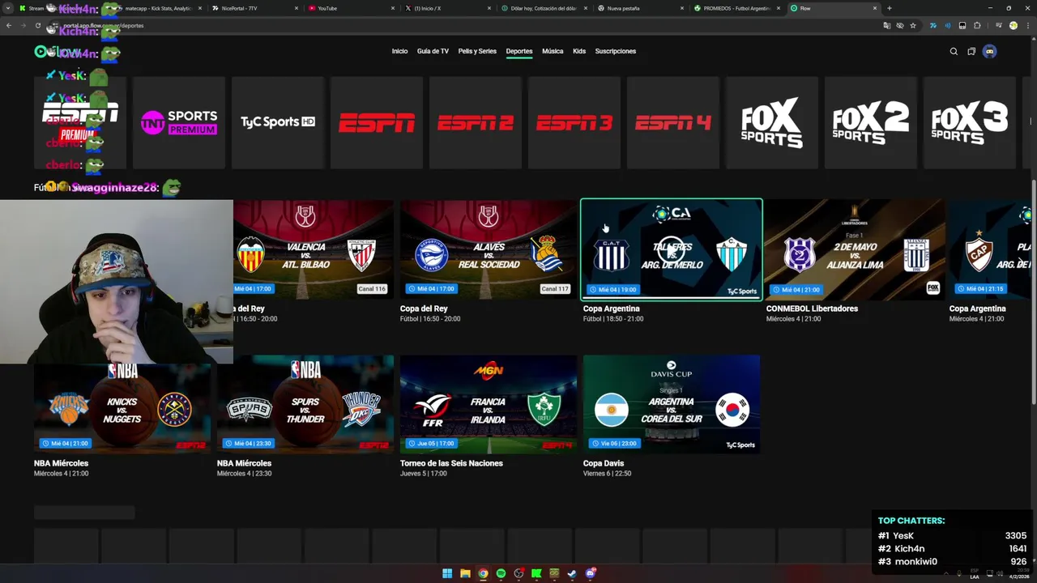Open the TyC Sports HD channel
The width and height of the screenshot is (1037, 583).
click(x=278, y=123)
